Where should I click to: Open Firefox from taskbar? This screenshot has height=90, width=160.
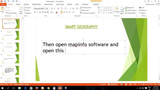pos(37,88)
